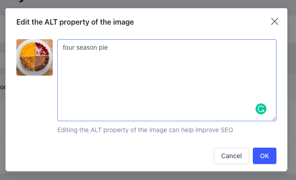Open the Grammarly icon in the text area

pyautogui.click(x=261, y=109)
